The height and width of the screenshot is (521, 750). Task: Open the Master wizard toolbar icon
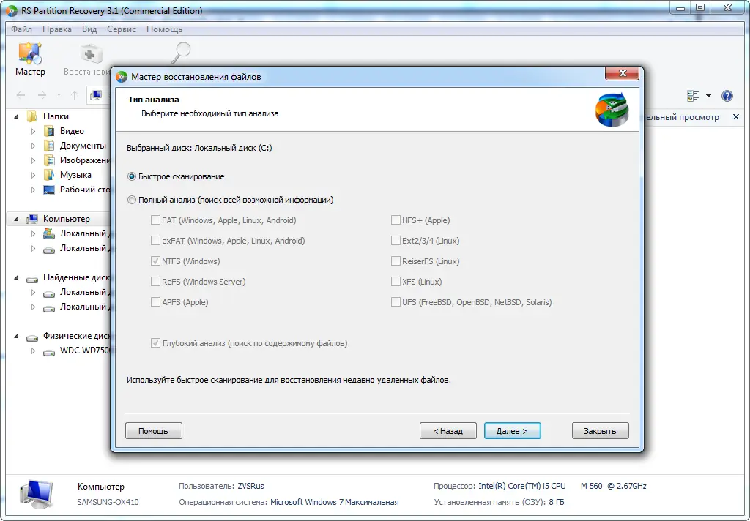tap(30, 53)
